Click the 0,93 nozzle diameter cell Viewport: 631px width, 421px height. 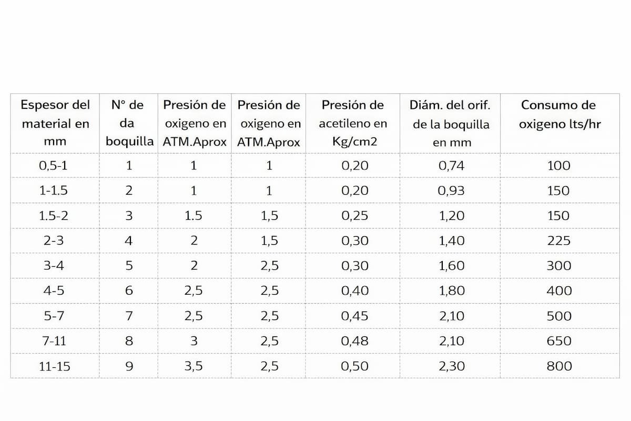[x=451, y=191]
